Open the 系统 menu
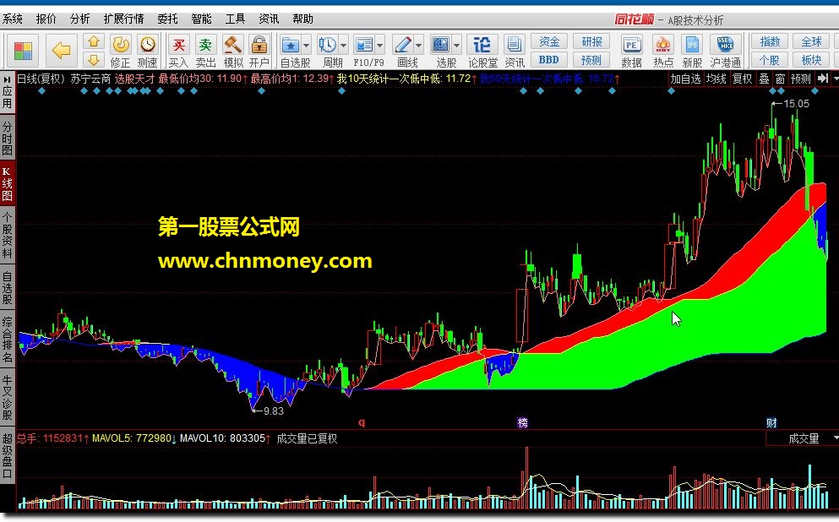 pos(13,19)
